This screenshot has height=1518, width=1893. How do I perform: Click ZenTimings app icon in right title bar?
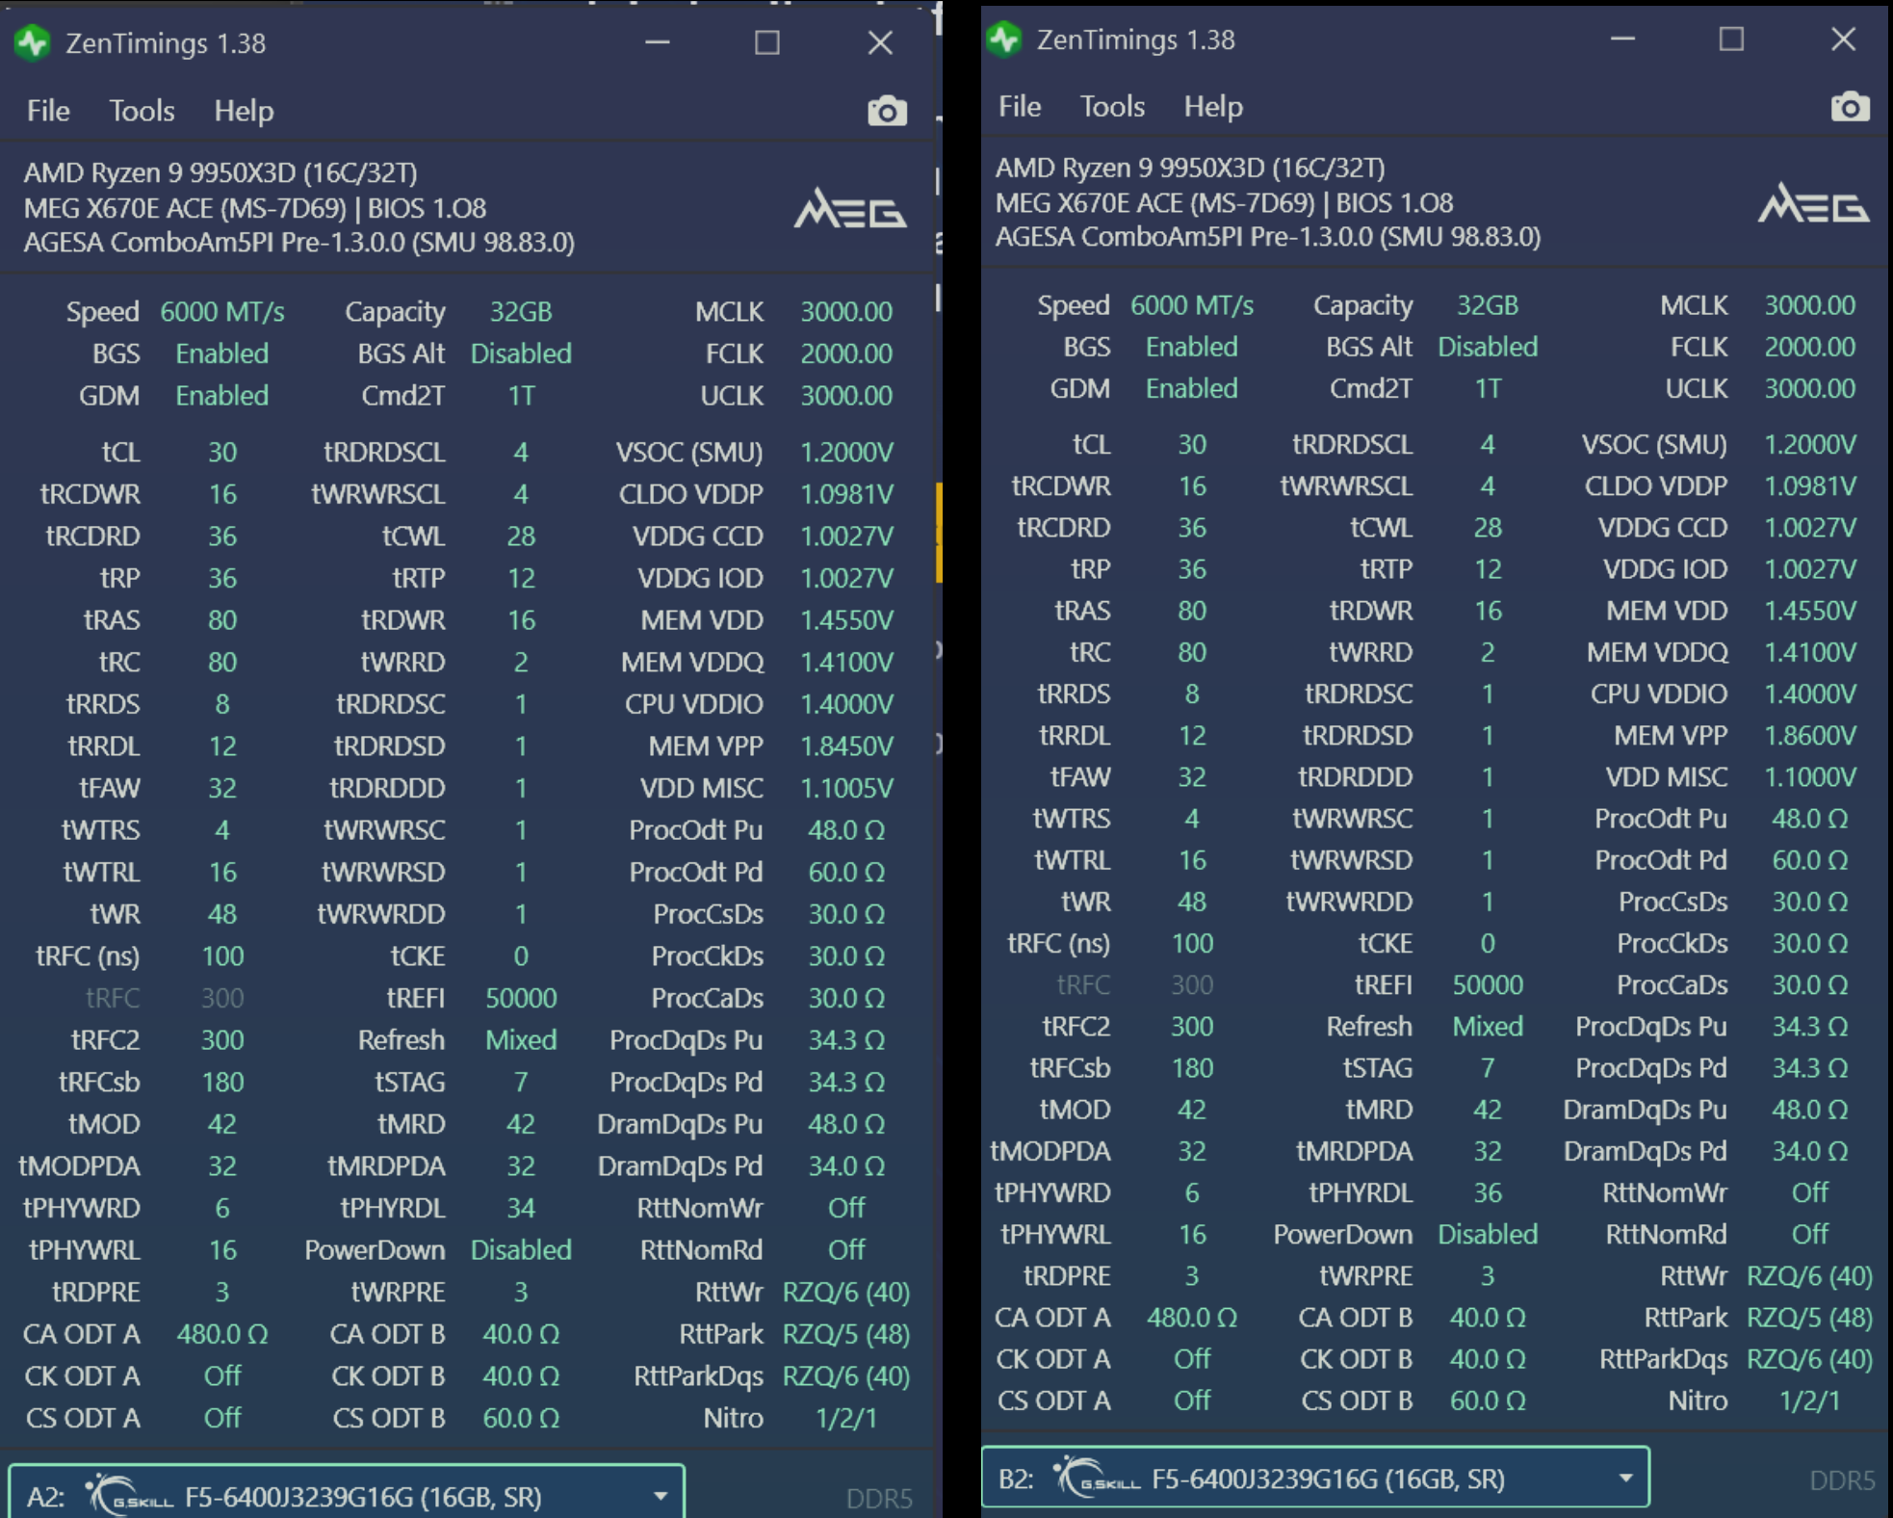pos(1004,39)
